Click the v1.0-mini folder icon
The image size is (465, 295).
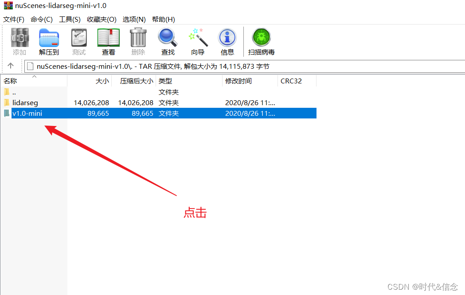[7, 114]
